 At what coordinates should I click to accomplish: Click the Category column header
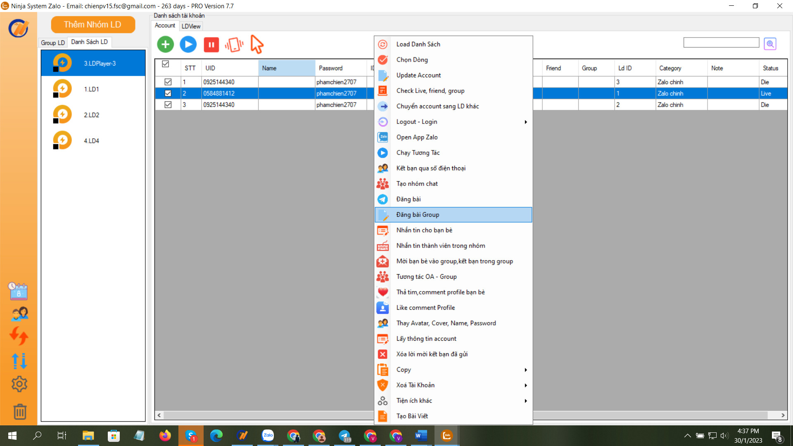(681, 68)
